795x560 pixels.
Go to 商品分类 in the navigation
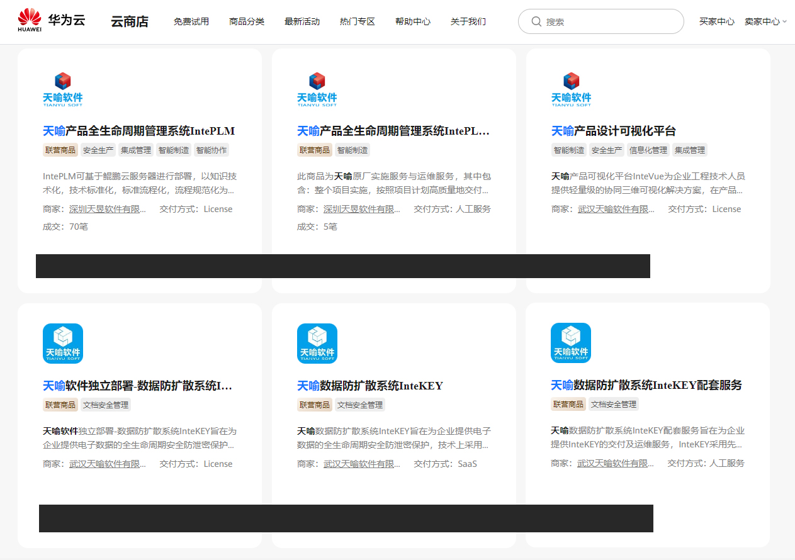click(247, 21)
